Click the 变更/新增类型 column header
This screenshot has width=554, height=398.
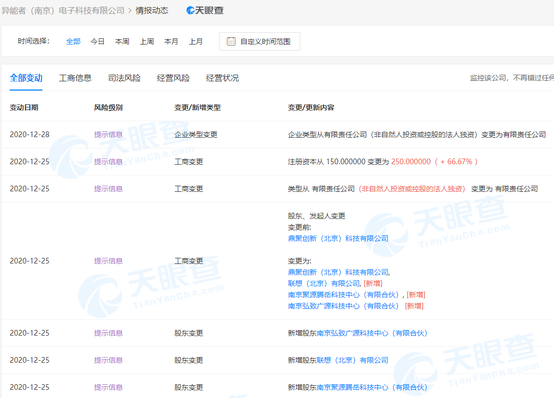pyautogui.click(x=197, y=107)
